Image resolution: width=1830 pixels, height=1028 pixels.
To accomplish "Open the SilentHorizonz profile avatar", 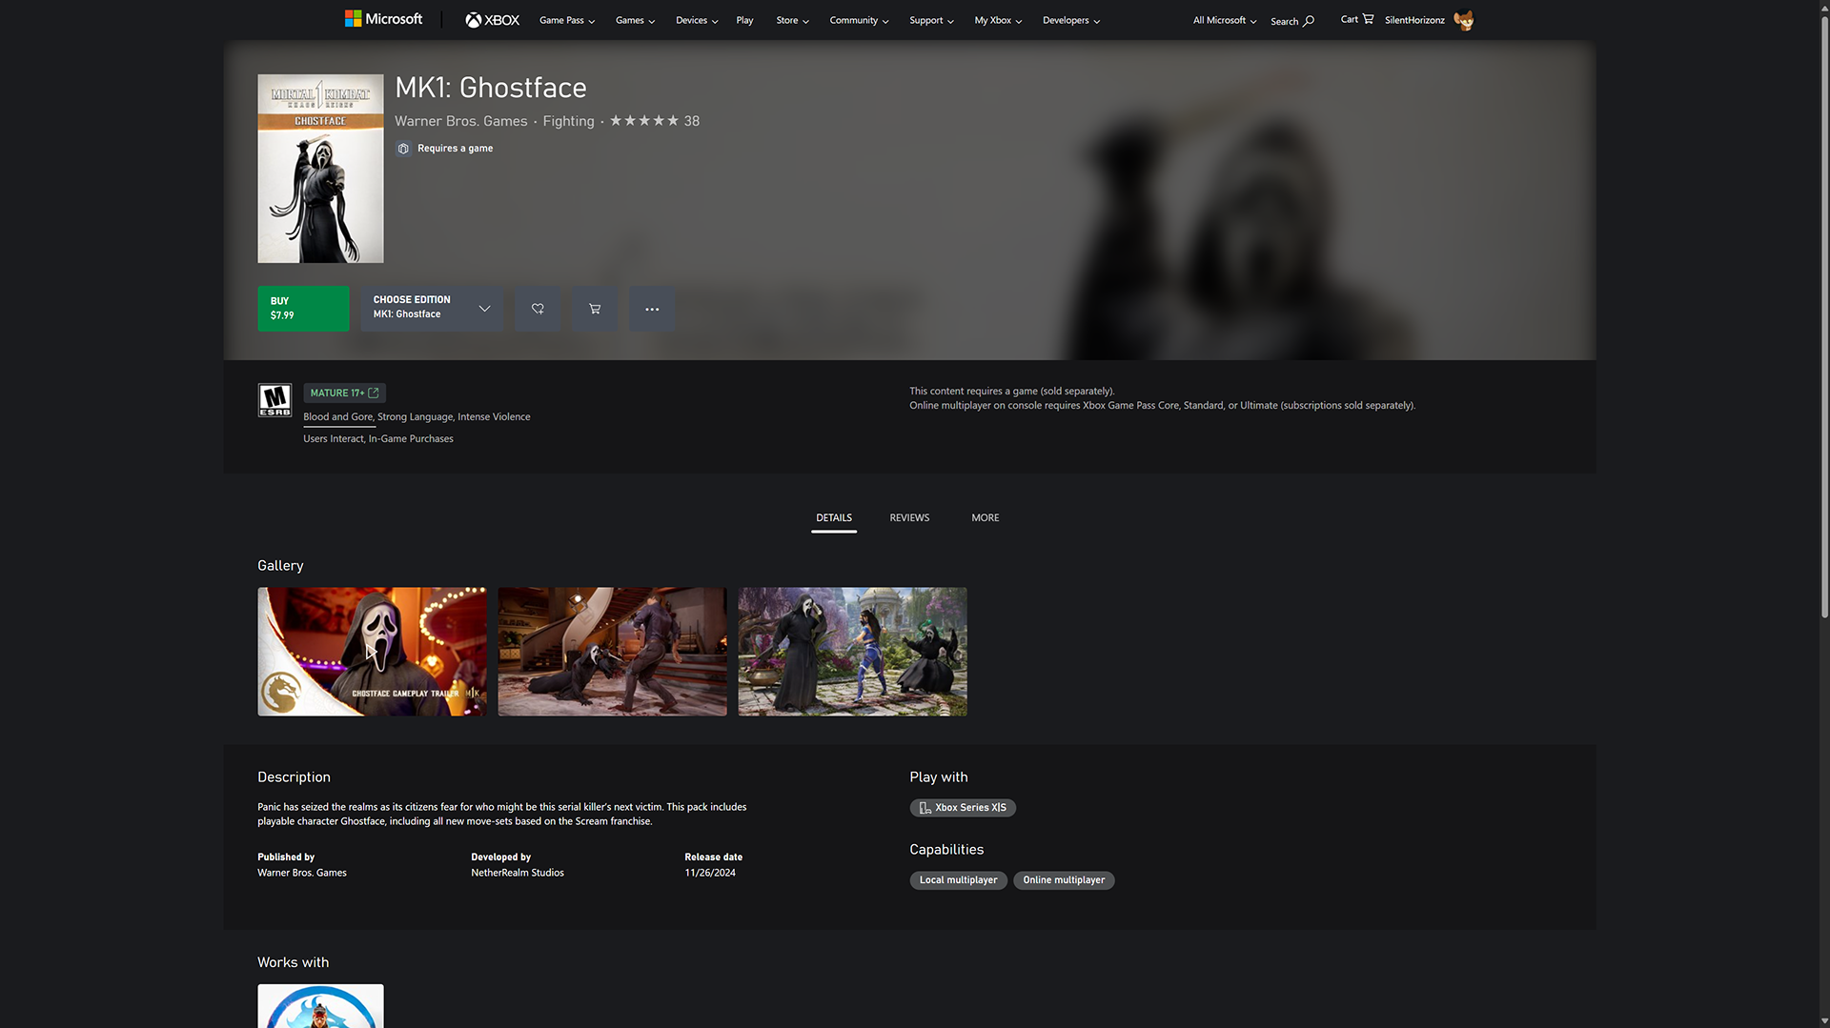I will 1464,20.
